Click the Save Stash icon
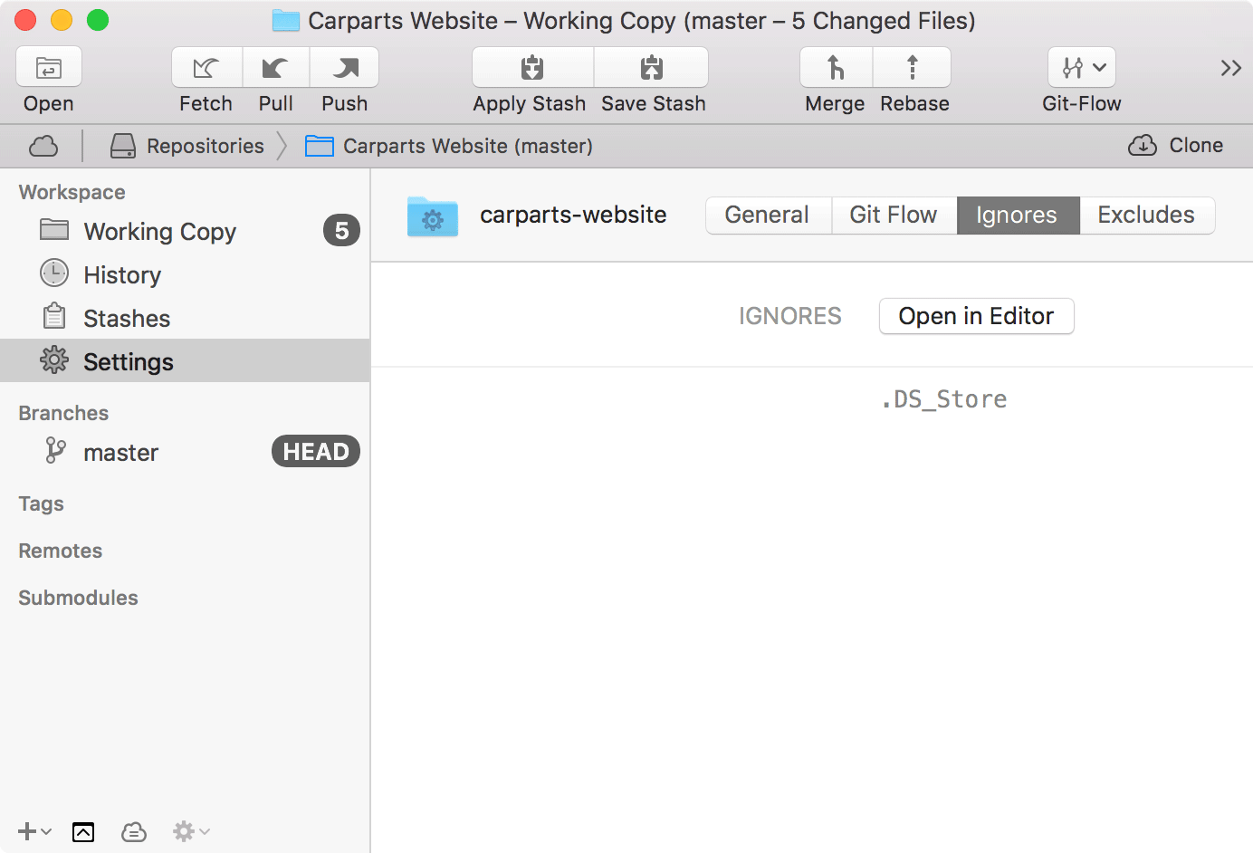Screen dimensions: 1253x853 point(652,68)
